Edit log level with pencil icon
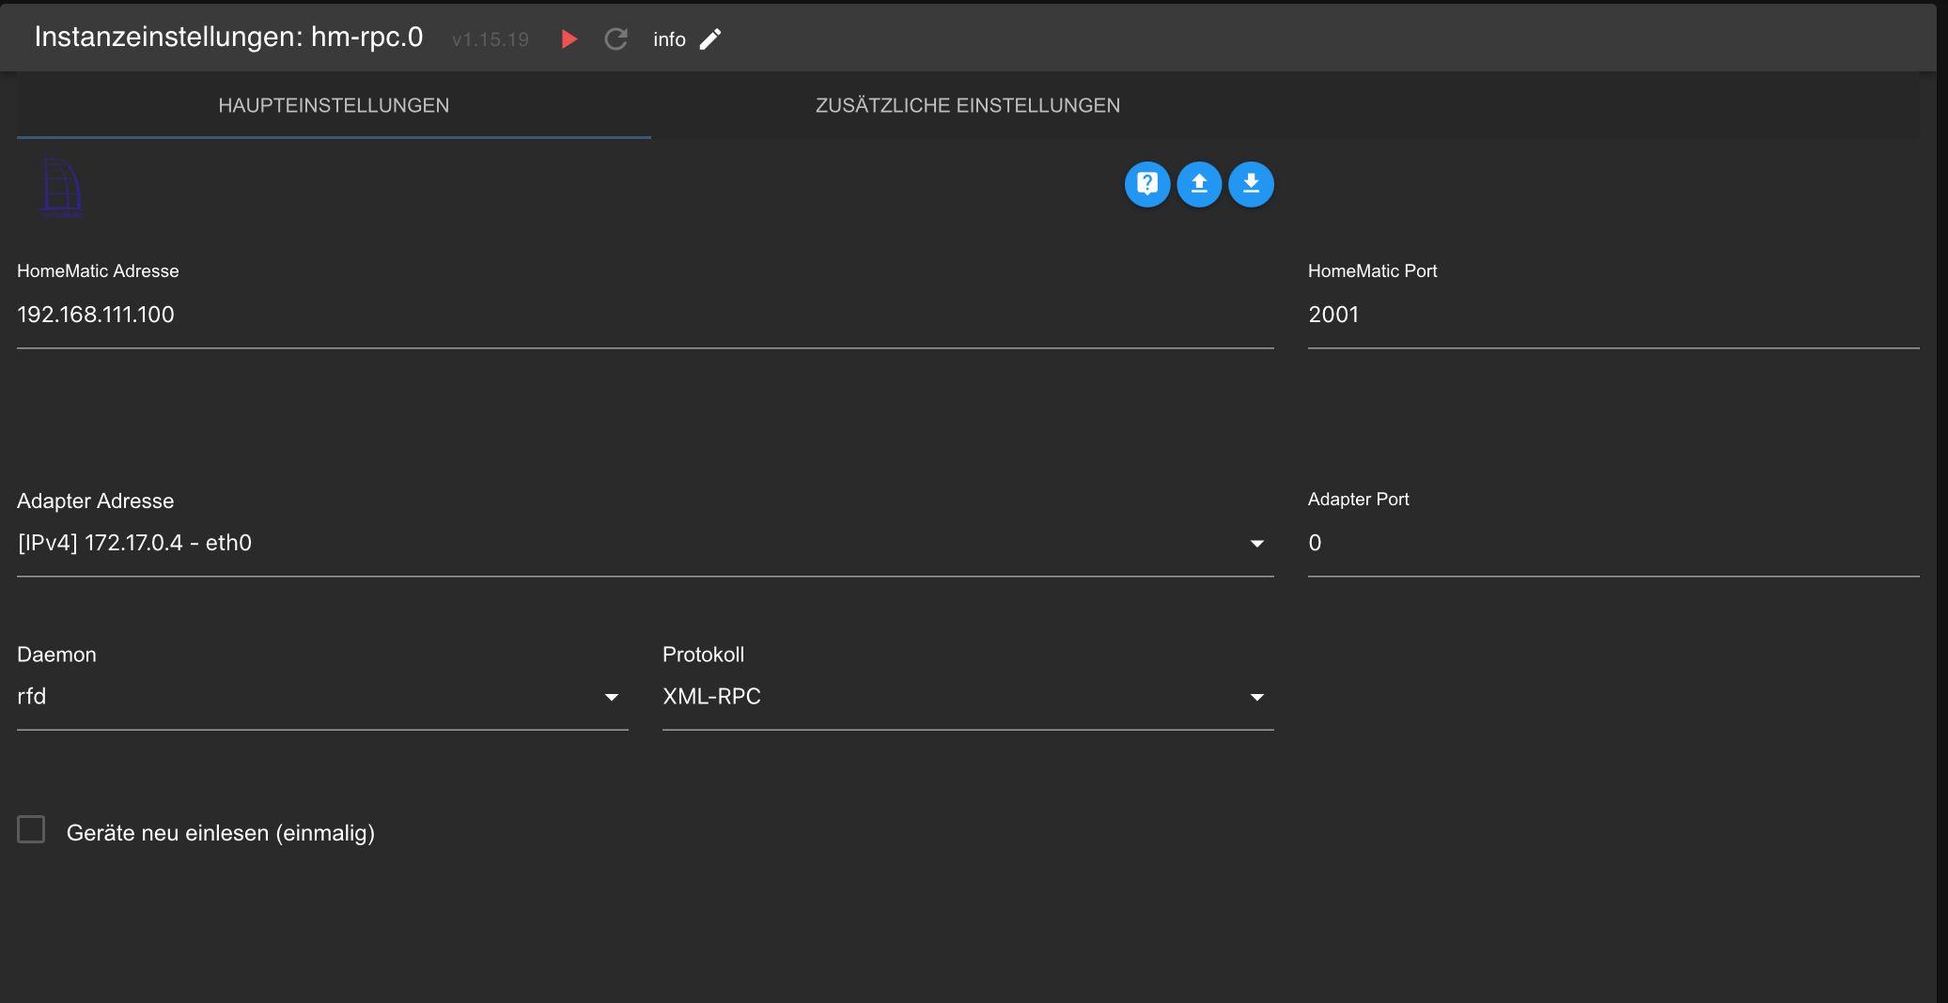Screen dimensions: 1948x1003 click(x=710, y=39)
